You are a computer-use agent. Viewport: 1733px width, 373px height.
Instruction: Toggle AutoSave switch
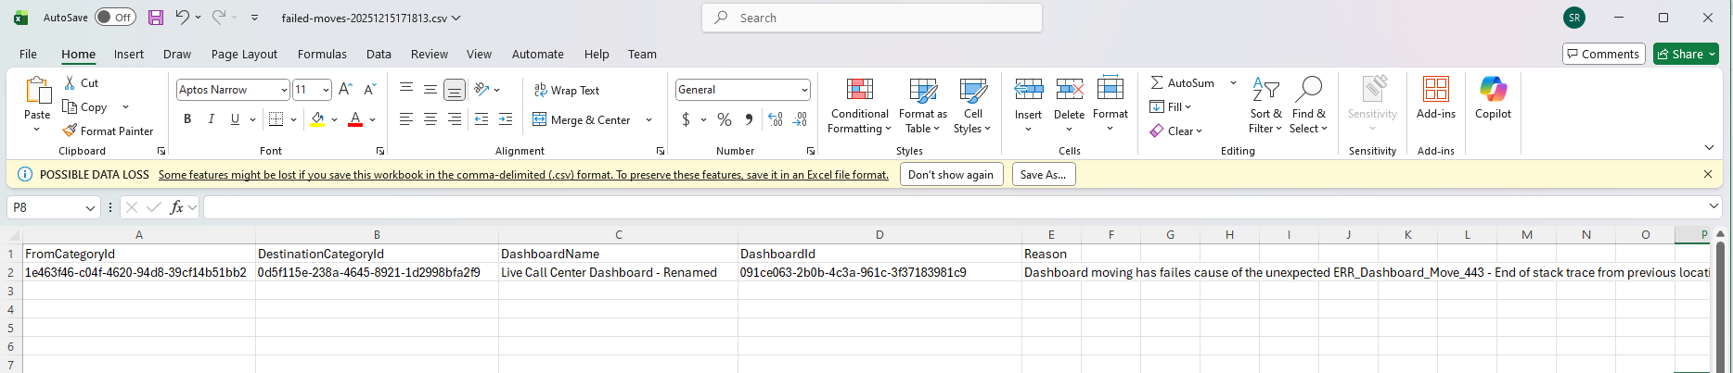coord(115,18)
